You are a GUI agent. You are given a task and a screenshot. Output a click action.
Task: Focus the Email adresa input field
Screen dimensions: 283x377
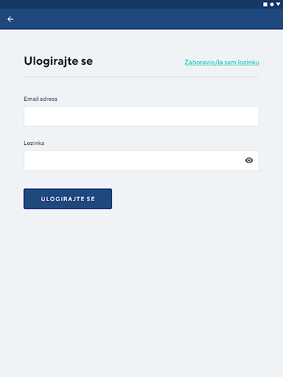tap(141, 116)
